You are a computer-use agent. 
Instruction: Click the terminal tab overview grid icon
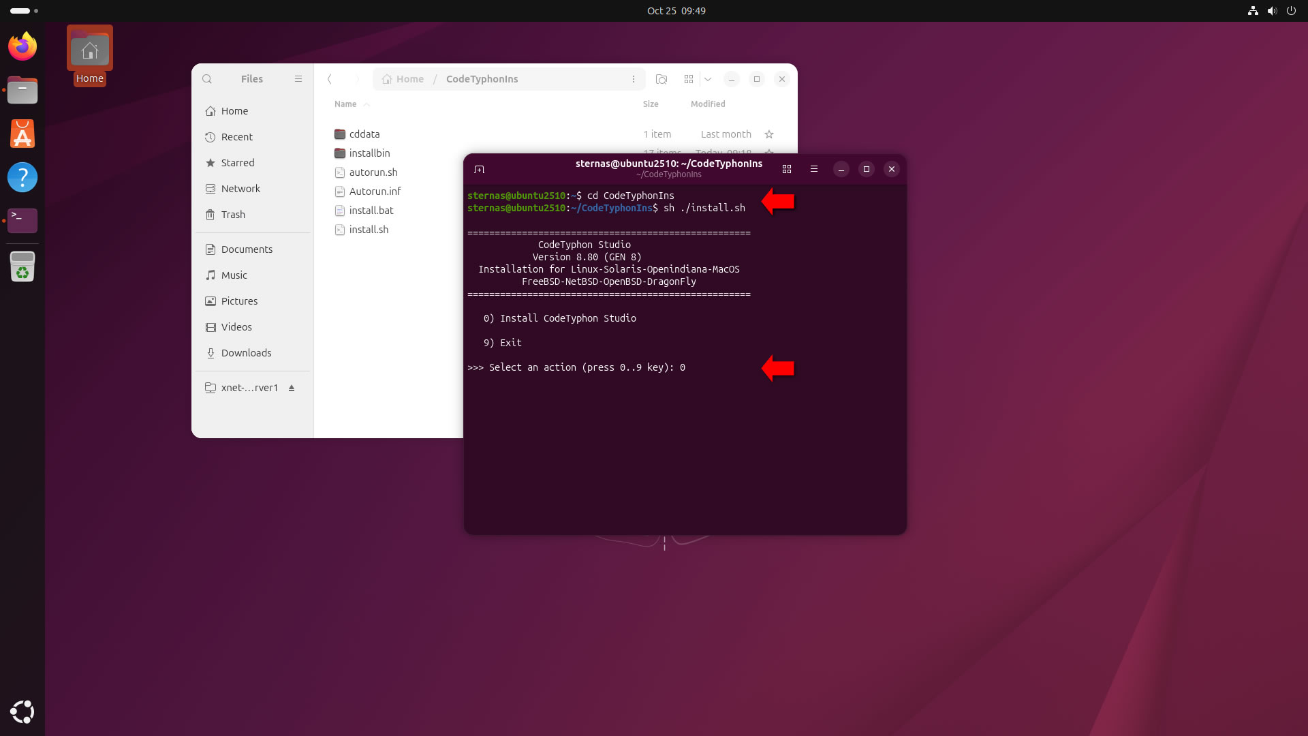click(x=787, y=169)
